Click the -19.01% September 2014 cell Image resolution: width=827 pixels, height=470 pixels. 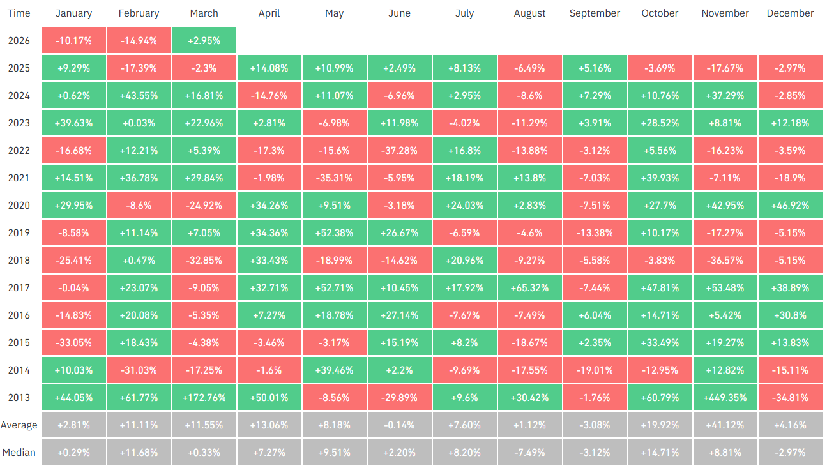(x=595, y=370)
